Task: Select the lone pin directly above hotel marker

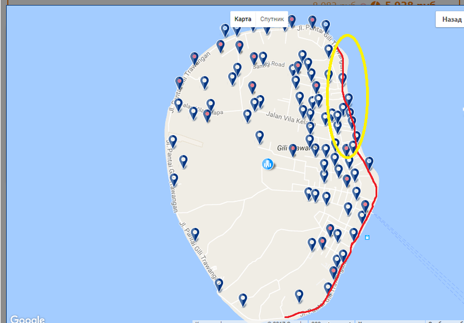Action: (x=260, y=137)
